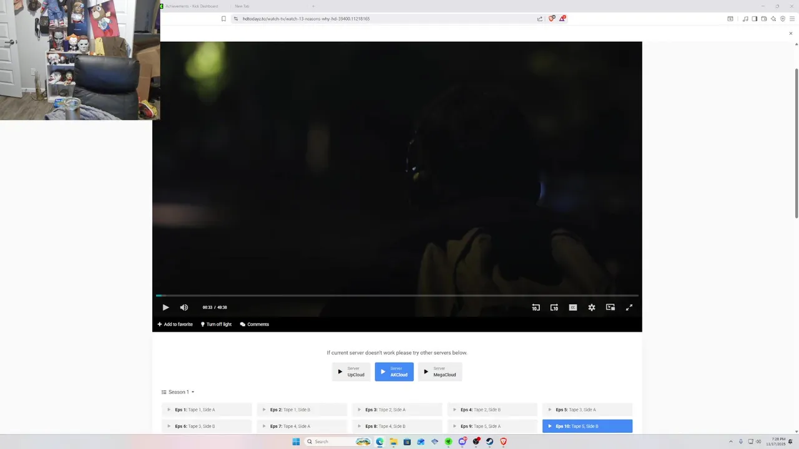799x449 pixels.
Task: Close overlay with X below toolbar
Action: click(x=790, y=34)
